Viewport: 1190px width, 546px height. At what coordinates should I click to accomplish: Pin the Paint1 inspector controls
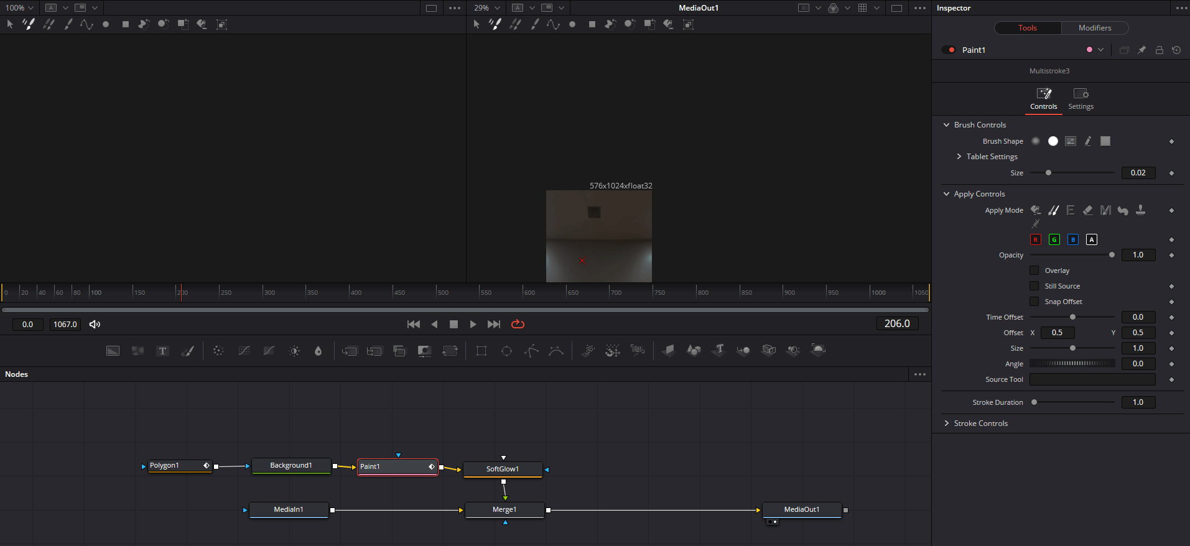pos(1141,50)
